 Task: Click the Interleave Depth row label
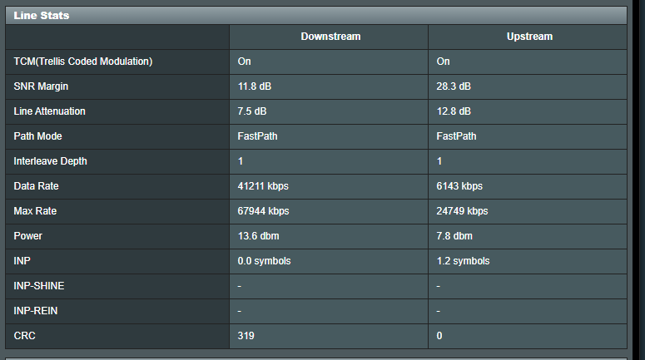pos(50,161)
